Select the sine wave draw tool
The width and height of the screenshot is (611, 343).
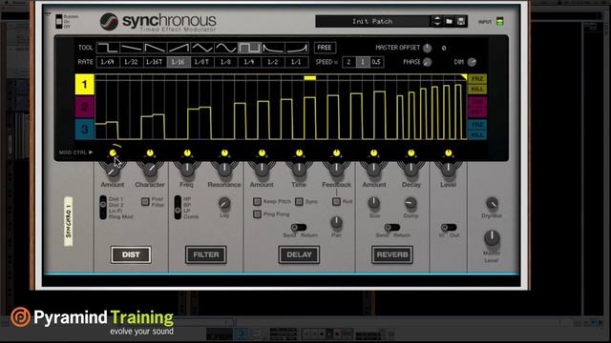[x=226, y=48]
